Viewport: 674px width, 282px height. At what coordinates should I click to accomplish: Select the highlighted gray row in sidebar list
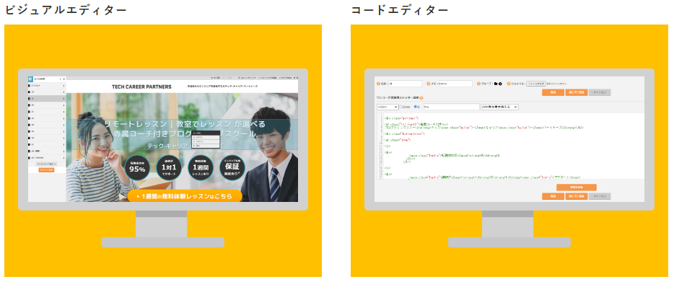click(x=47, y=98)
